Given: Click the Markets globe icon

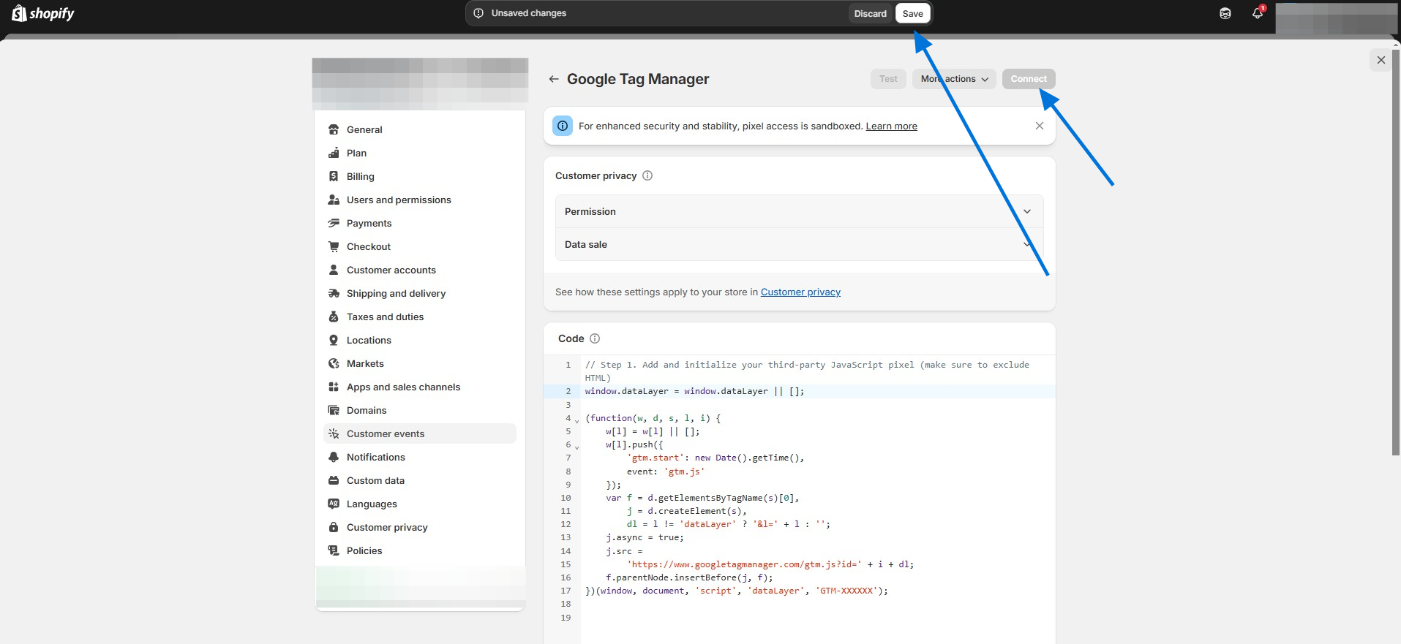Looking at the screenshot, I should (x=334, y=363).
